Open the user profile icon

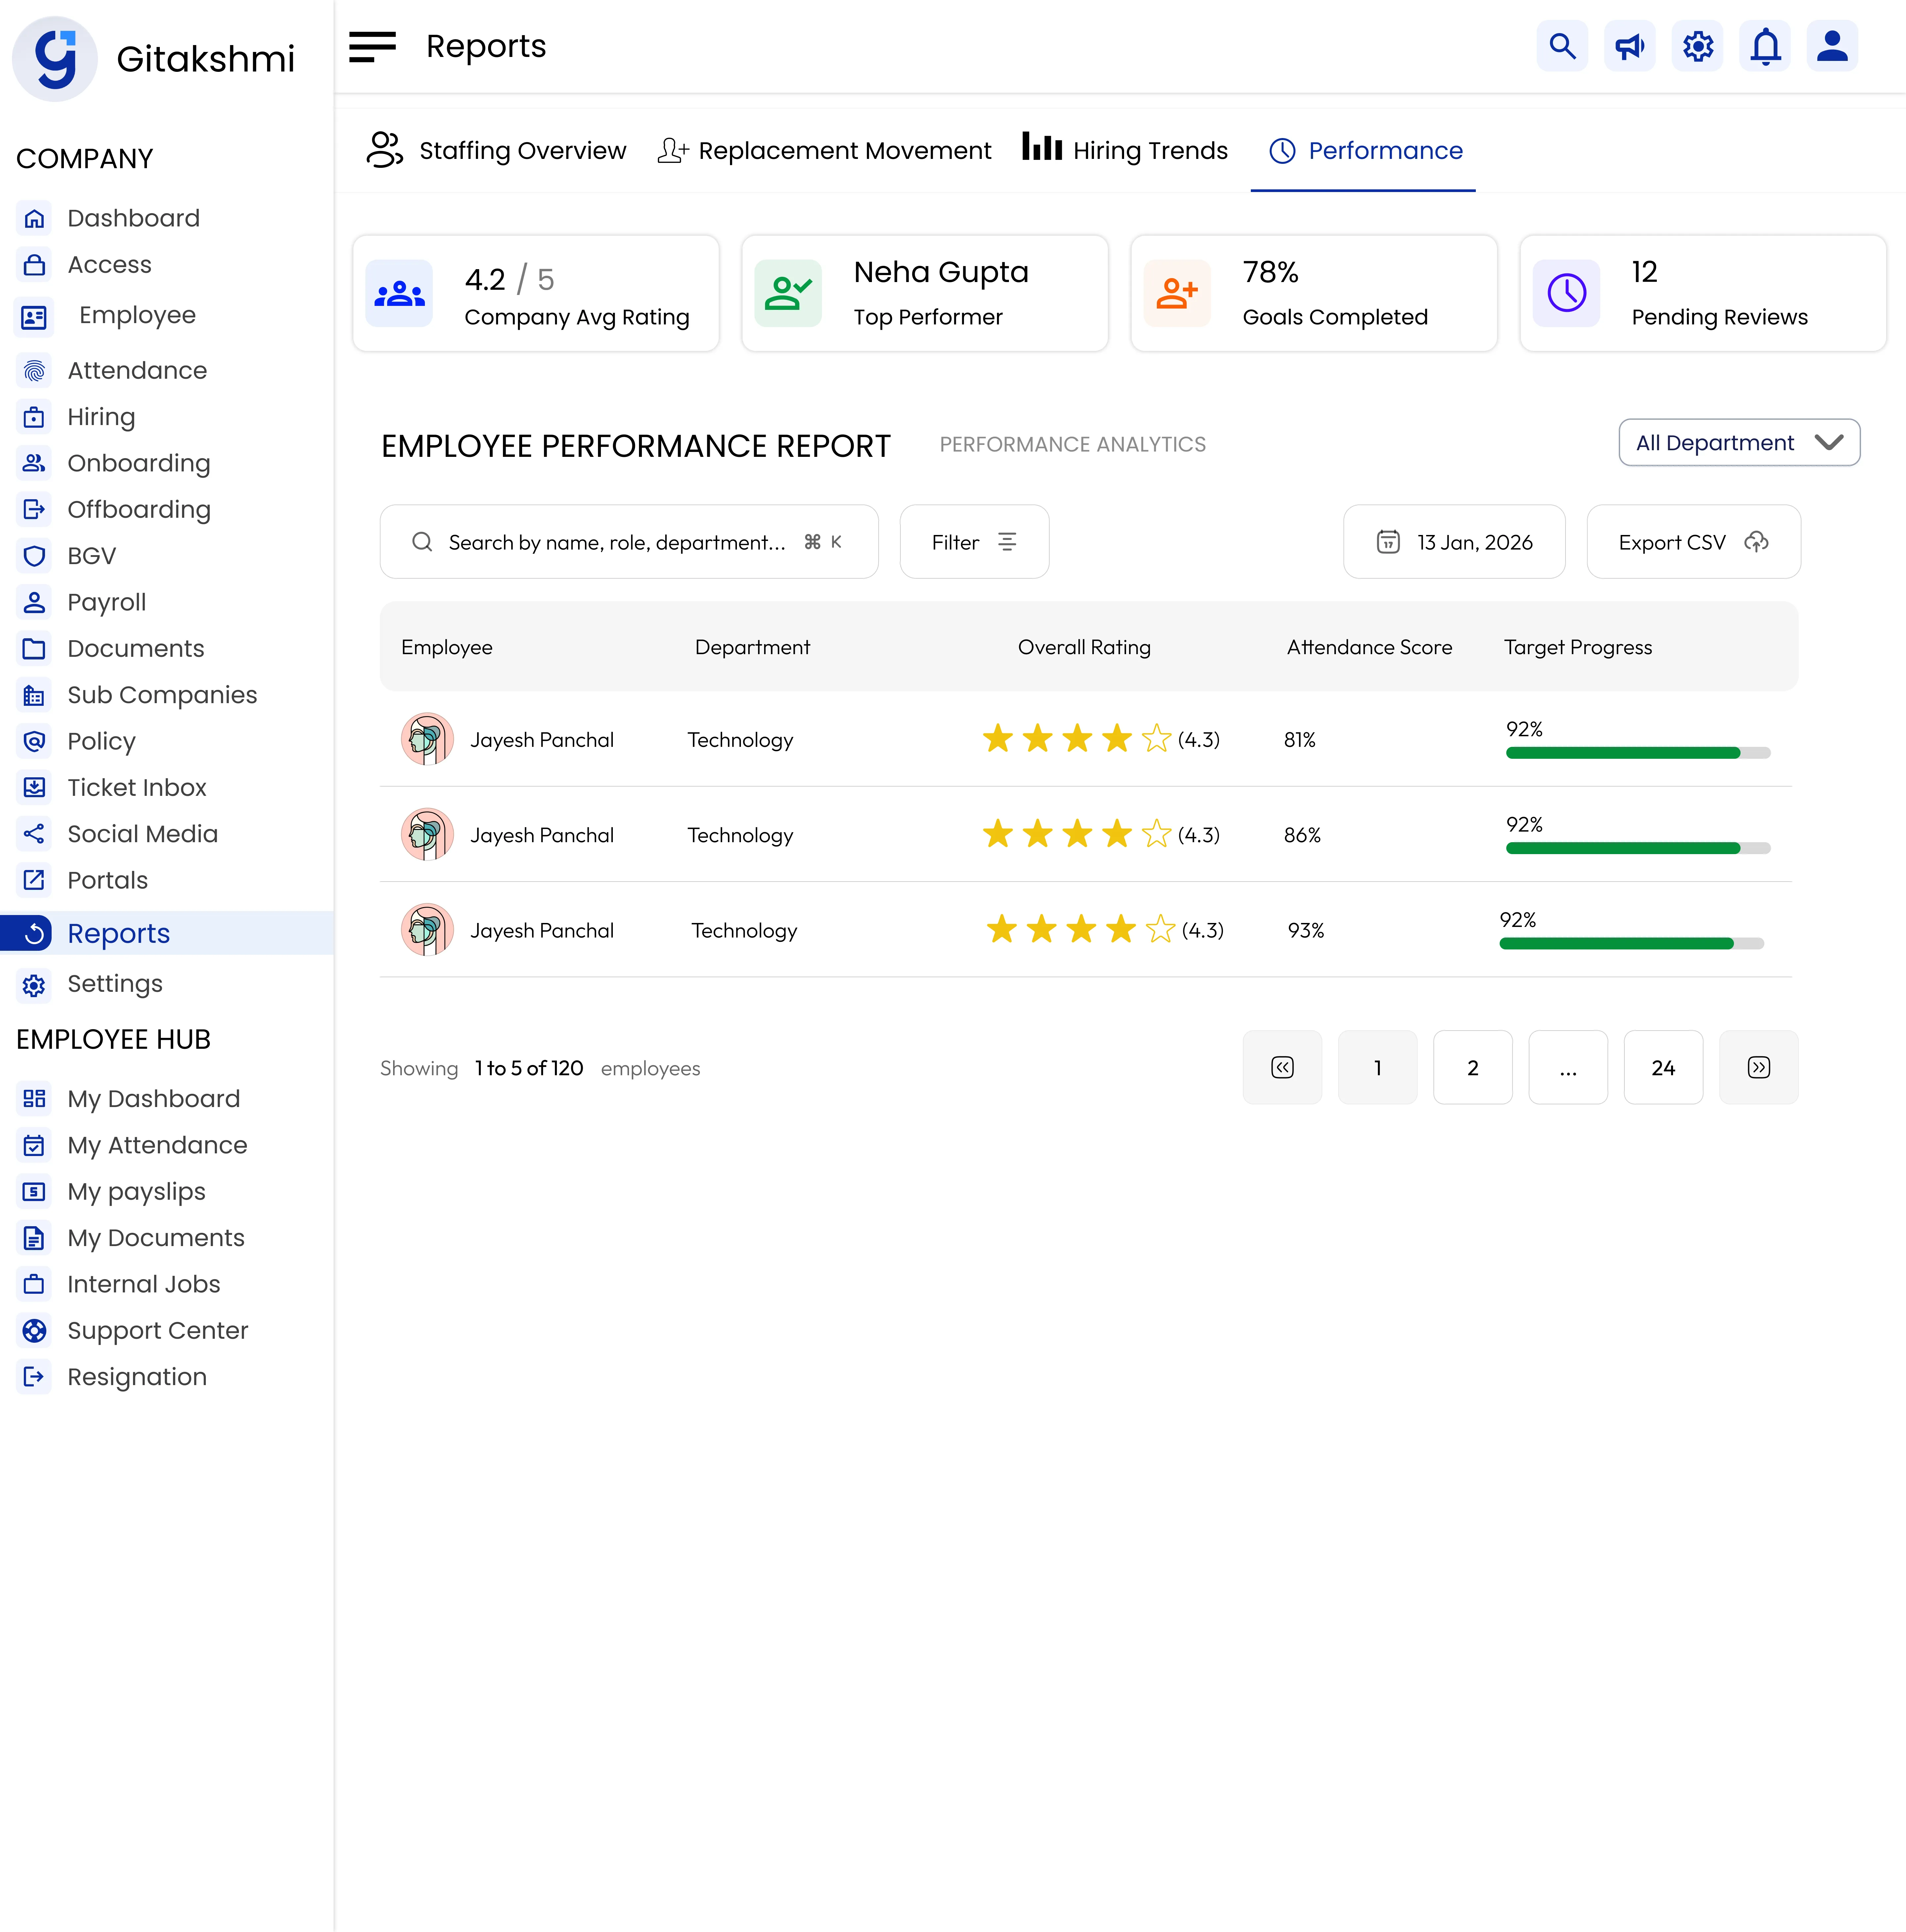[1832, 46]
